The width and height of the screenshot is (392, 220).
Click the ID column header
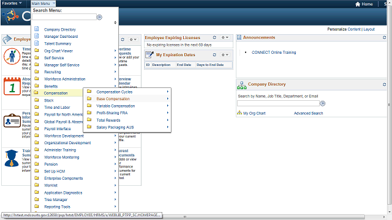point(148,65)
